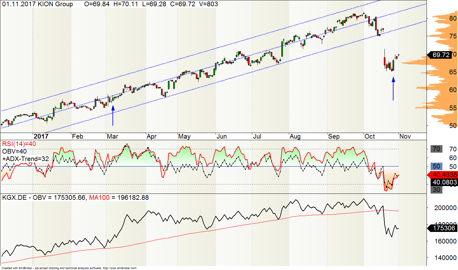Viewport: 458px width, 270px height.
Task: Click the '196182.88' moving average value
Action: pyautogui.click(x=133, y=198)
